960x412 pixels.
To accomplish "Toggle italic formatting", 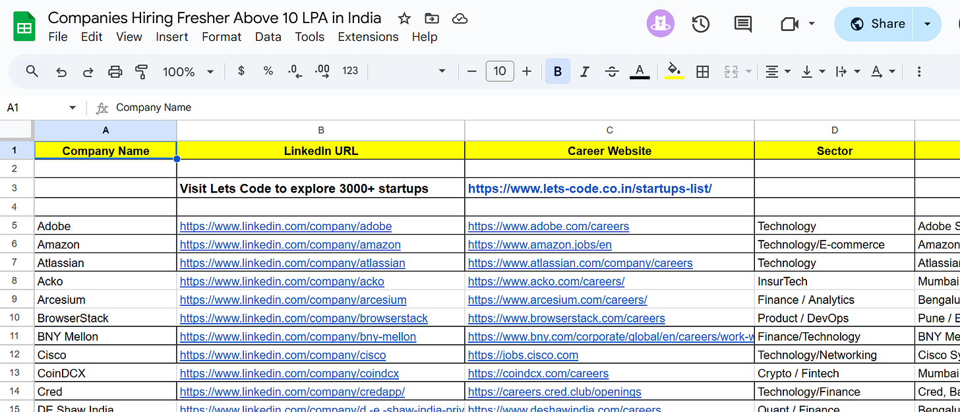I will coord(584,71).
